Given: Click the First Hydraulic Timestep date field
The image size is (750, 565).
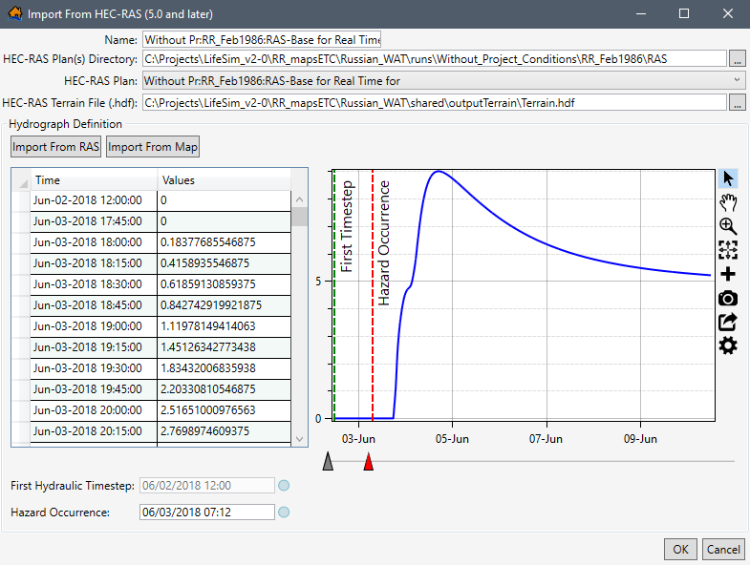Looking at the screenshot, I should click(x=207, y=486).
